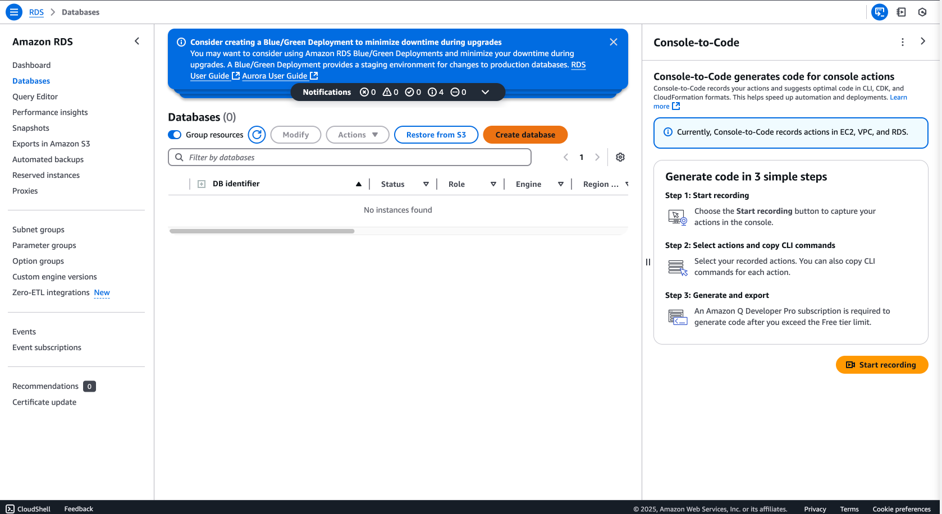The height and width of the screenshot is (514, 942).
Task: Open Exports in Amazon S3 page
Action: tap(51, 144)
